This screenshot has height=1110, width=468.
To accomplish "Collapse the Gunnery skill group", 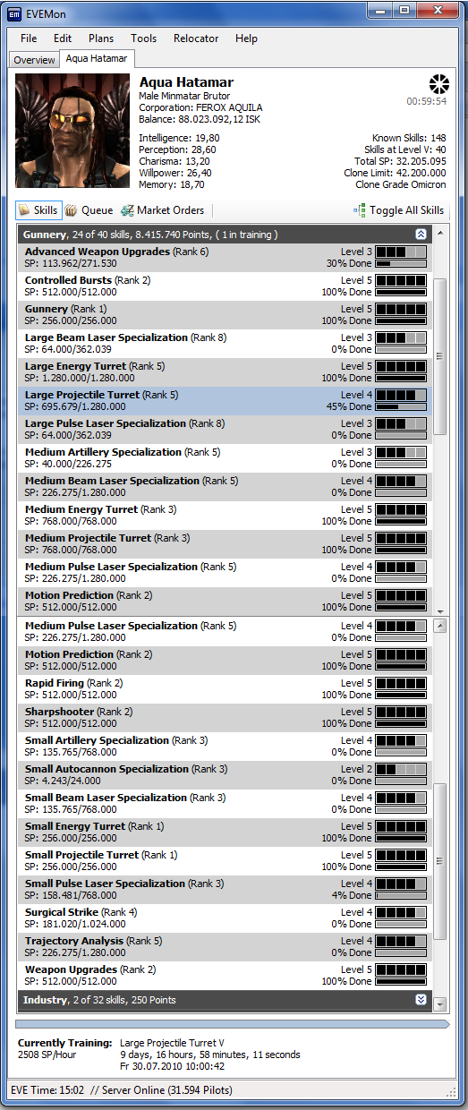I will click(x=421, y=234).
